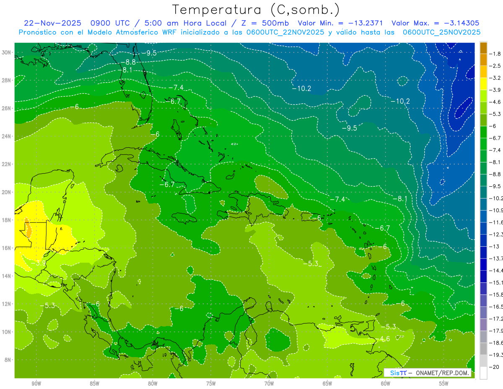This screenshot has width=503, height=389.
Task: Click the '24N' latitude axis label
Action: pyautogui.click(x=6, y=136)
